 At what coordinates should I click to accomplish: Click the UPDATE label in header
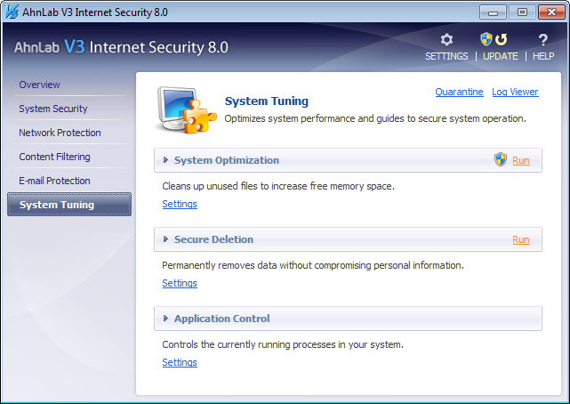[501, 56]
